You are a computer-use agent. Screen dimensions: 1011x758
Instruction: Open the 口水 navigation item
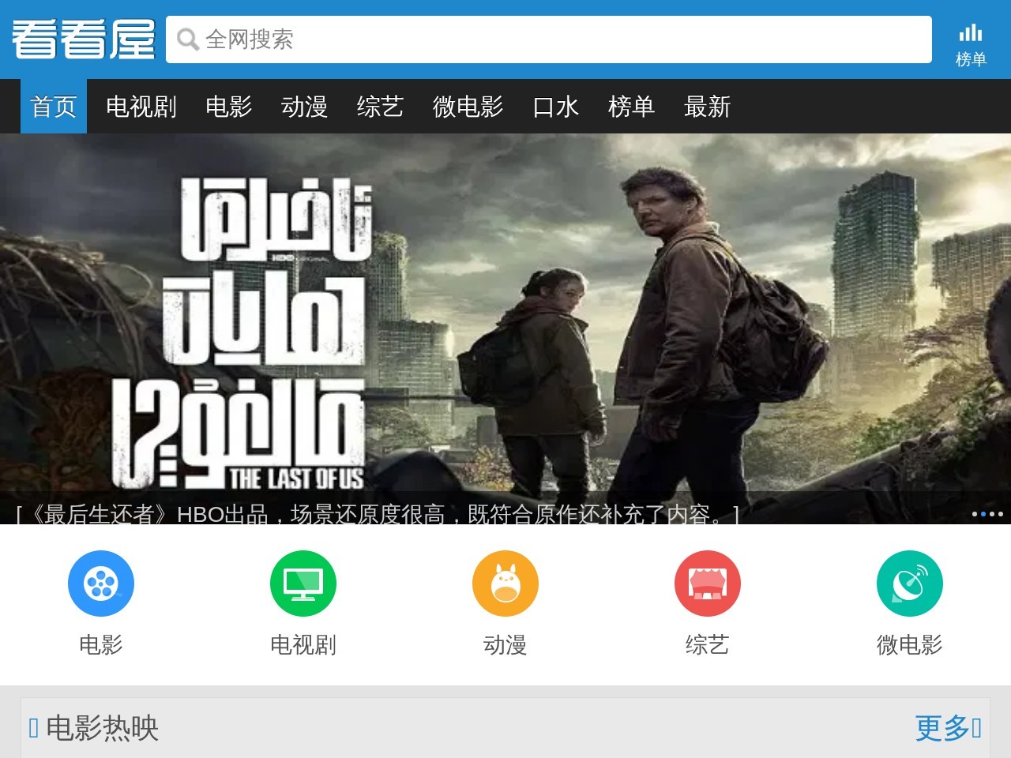pos(556,107)
